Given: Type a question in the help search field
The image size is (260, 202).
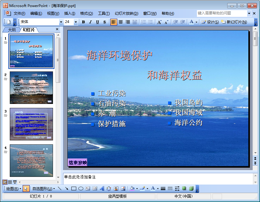Looking at the screenshot, I should click(222, 13).
